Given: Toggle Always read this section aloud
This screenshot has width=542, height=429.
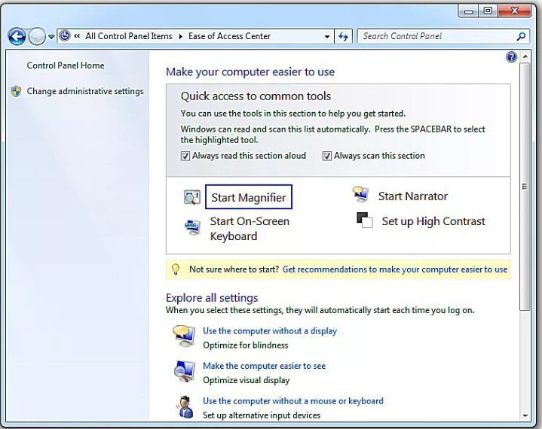Looking at the screenshot, I should point(185,156).
